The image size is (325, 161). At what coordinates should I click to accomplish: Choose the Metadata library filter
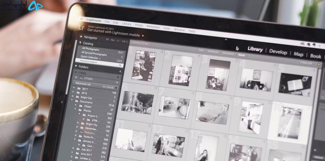pos(228,54)
